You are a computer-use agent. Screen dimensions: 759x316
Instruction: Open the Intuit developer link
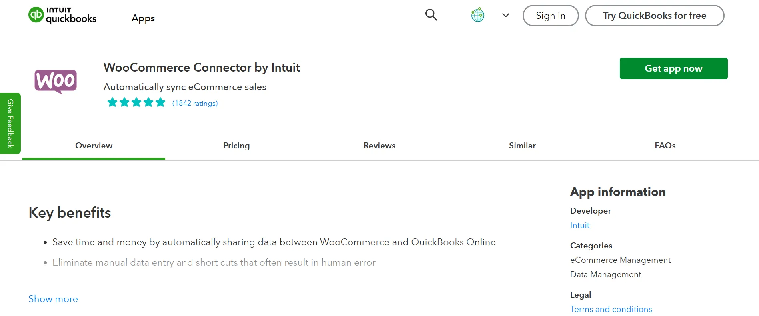(580, 225)
